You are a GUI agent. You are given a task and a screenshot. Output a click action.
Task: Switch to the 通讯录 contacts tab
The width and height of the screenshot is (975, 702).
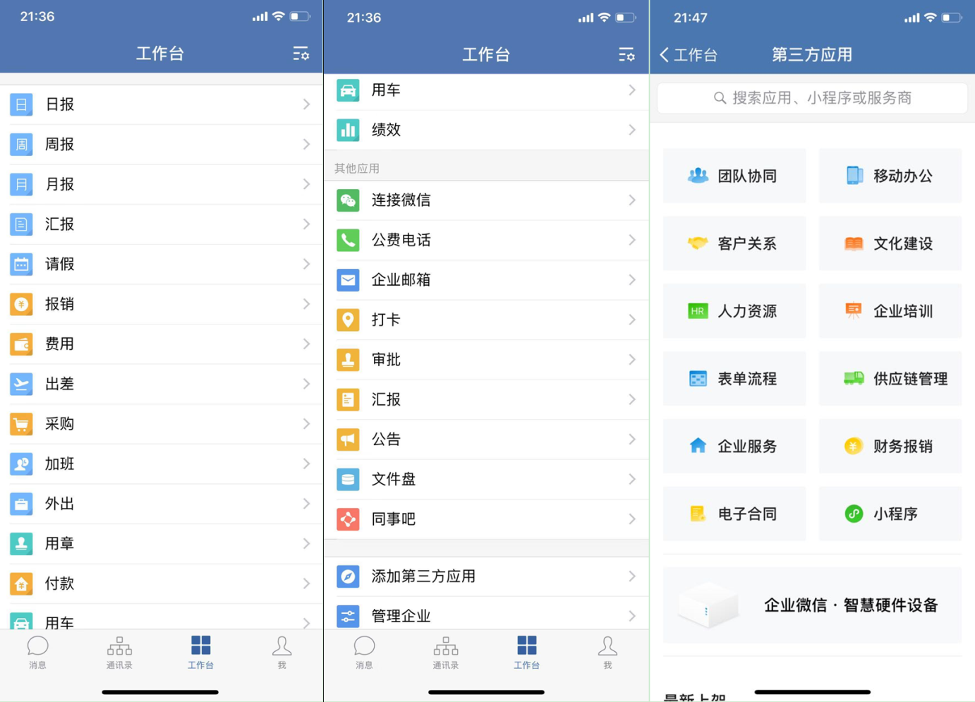tap(119, 653)
